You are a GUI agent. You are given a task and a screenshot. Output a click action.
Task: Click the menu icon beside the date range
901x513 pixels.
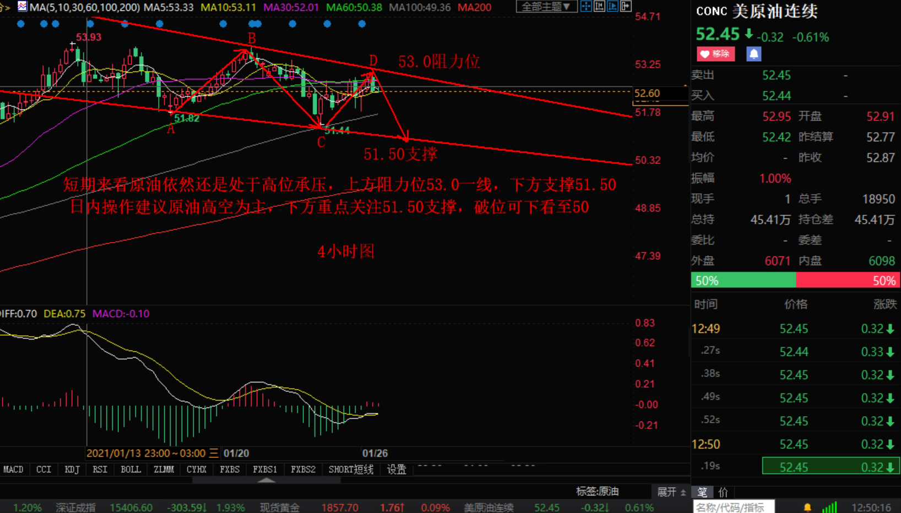pos(214,453)
